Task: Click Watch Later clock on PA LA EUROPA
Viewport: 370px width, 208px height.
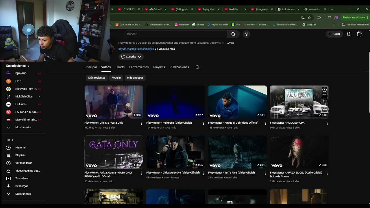Action: point(324,90)
